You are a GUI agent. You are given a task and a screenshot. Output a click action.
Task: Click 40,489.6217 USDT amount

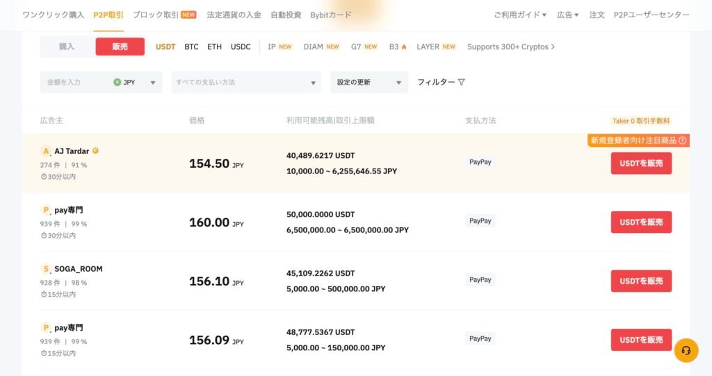[321, 155]
